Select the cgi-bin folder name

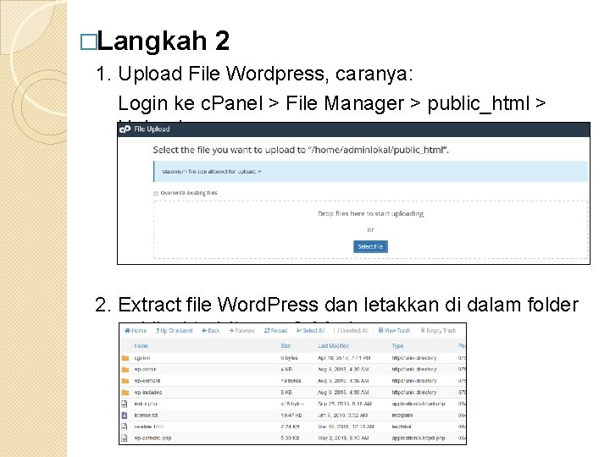(142, 358)
